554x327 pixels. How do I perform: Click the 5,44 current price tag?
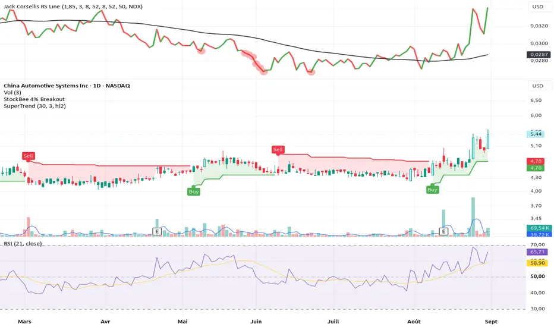pyautogui.click(x=536, y=134)
